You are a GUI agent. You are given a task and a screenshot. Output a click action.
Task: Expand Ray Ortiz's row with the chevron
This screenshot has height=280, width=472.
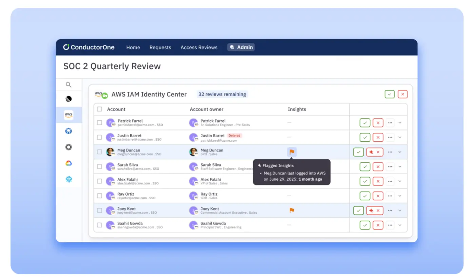[400, 196]
